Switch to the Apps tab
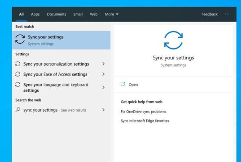 click(35, 14)
